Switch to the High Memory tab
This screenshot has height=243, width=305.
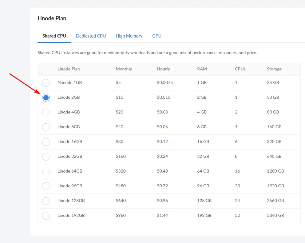coord(129,36)
